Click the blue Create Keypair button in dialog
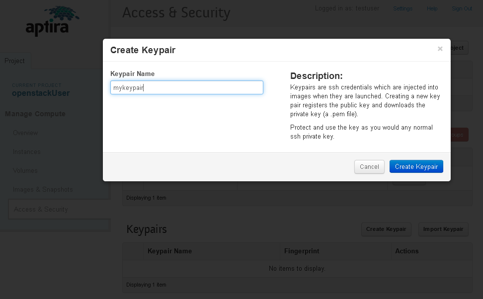 (x=416, y=166)
